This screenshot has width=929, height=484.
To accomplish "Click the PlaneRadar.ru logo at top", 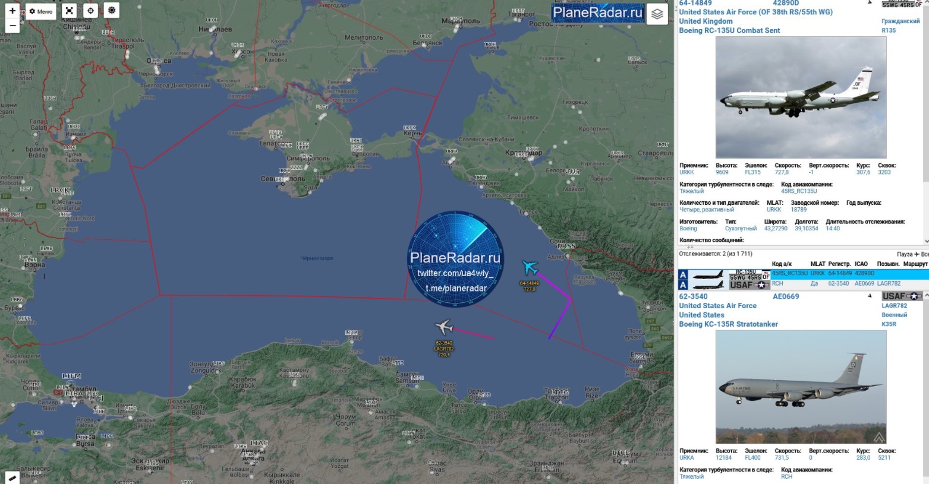I will pos(597,13).
